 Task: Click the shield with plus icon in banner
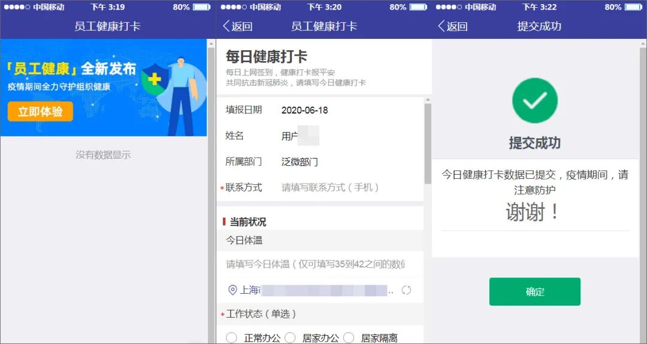(156, 79)
